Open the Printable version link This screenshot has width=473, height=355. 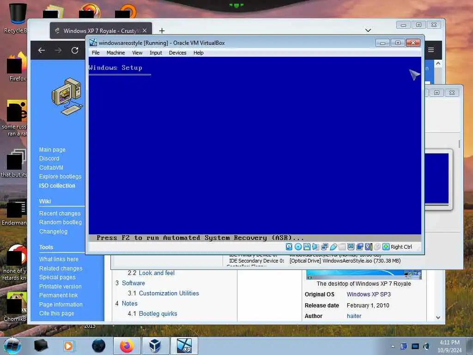point(60,286)
